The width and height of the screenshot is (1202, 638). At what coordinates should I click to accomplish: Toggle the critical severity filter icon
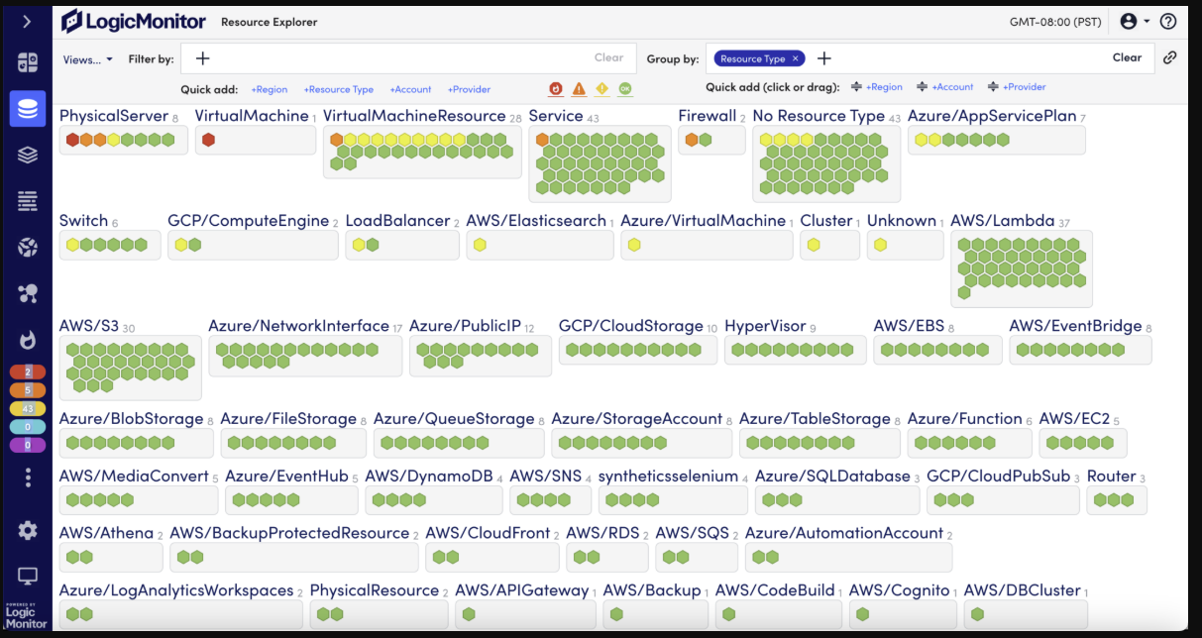[x=556, y=89]
